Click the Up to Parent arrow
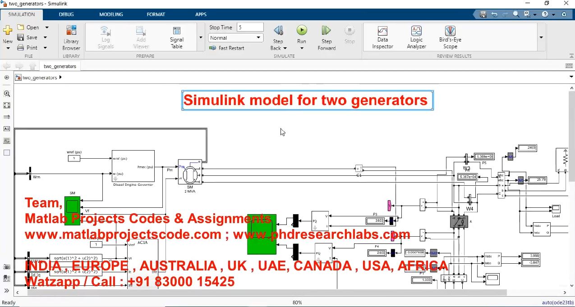 click(x=32, y=66)
